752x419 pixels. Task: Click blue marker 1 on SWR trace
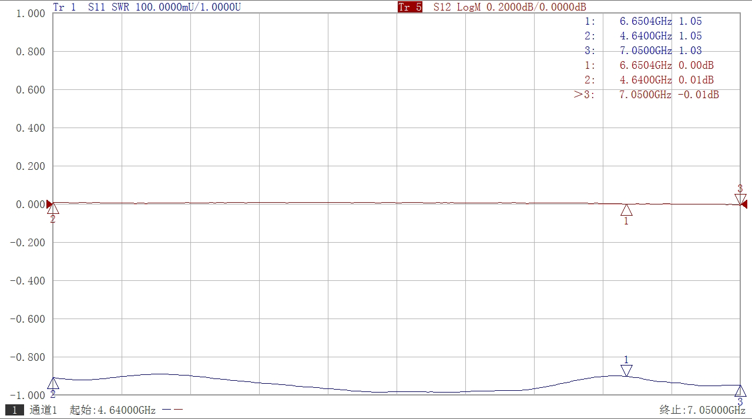[626, 370]
